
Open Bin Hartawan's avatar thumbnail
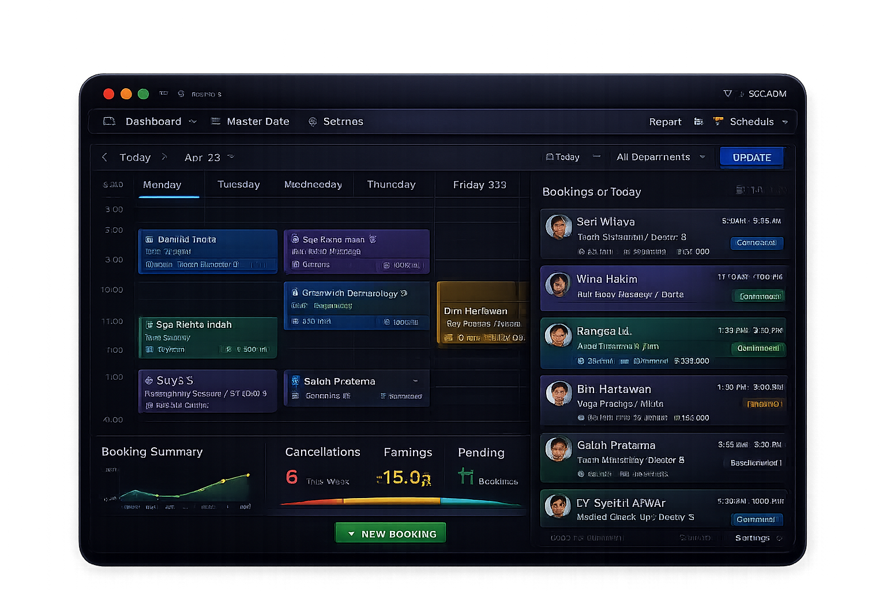pos(558,394)
